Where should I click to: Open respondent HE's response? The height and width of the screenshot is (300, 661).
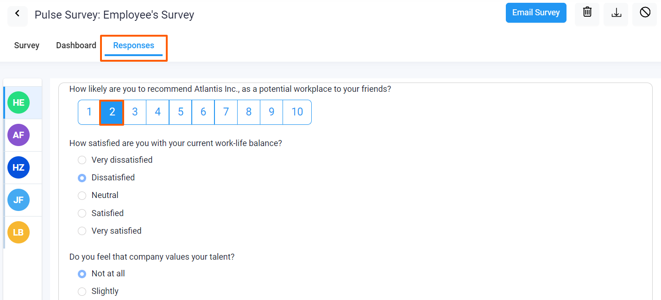(x=18, y=102)
